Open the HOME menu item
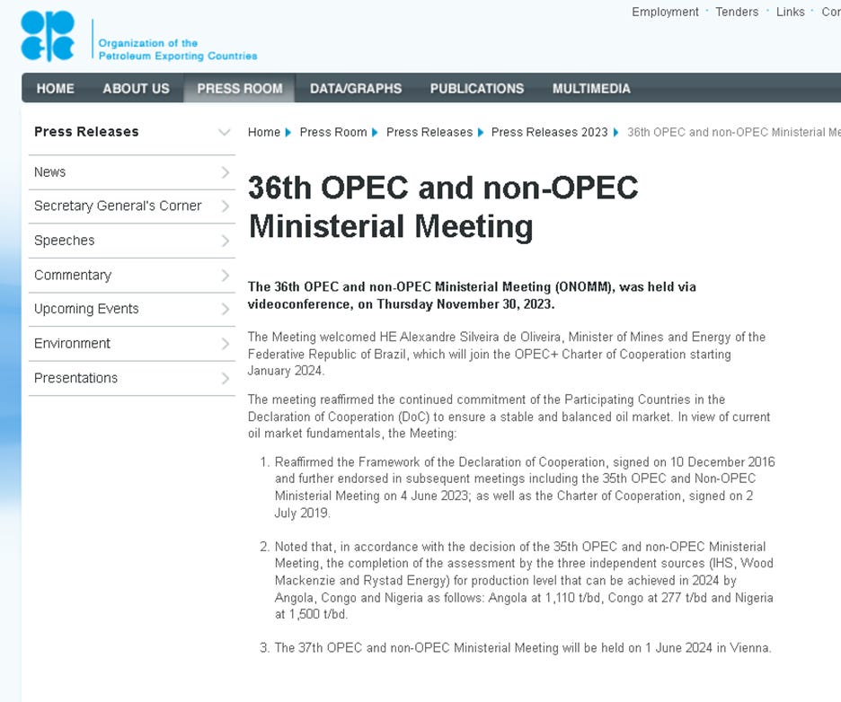The width and height of the screenshot is (841, 702). (55, 88)
